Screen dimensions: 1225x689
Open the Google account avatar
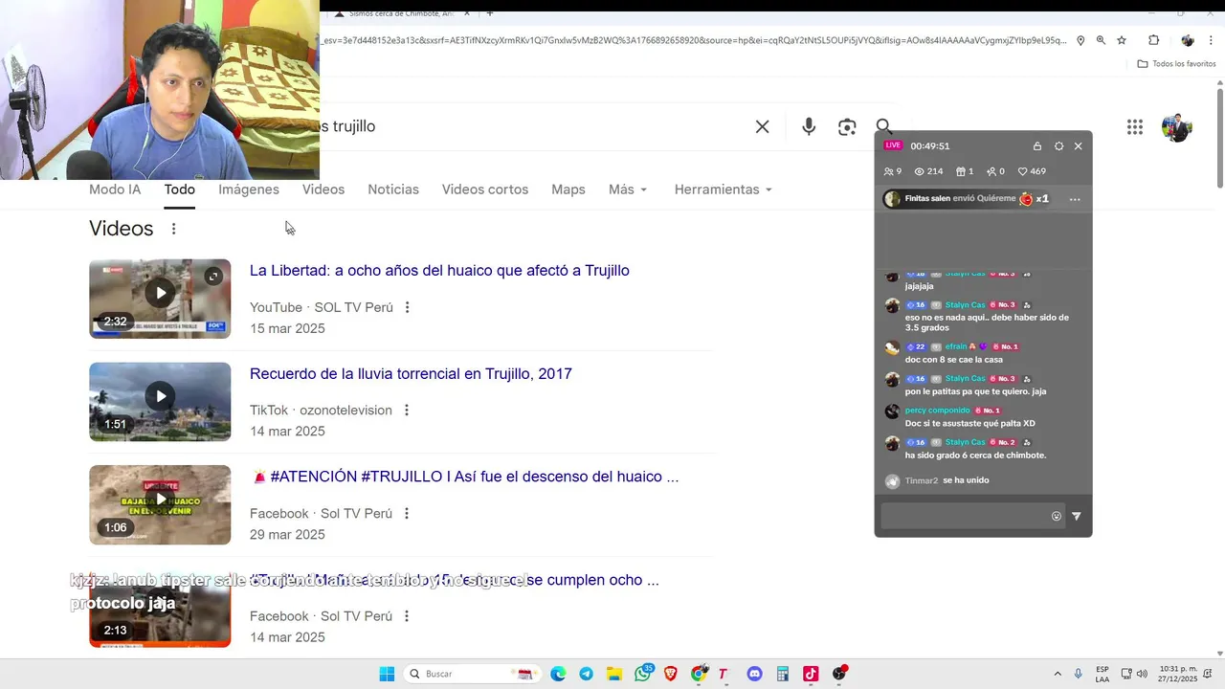1176,126
